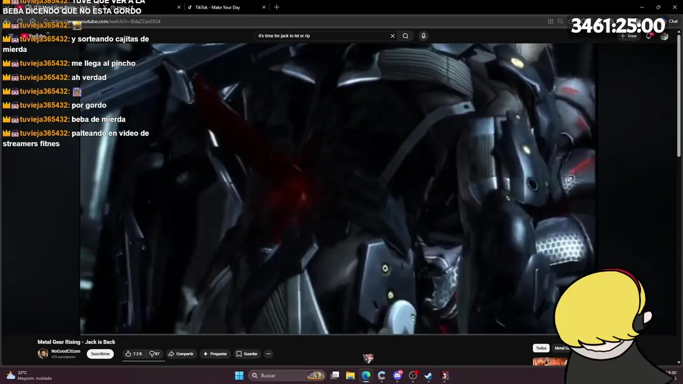This screenshot has width=683, height=384.
Task: Subscribe to NoGoodCitizen with Suscribirse
Action: (100, 354)
